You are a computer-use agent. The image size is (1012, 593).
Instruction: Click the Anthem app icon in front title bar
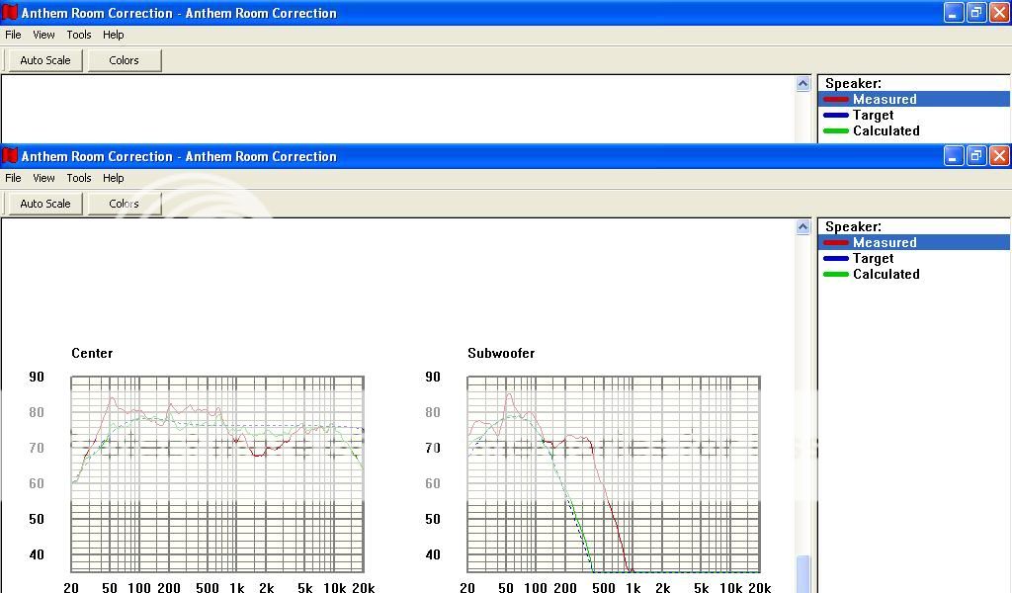(10, 156)
